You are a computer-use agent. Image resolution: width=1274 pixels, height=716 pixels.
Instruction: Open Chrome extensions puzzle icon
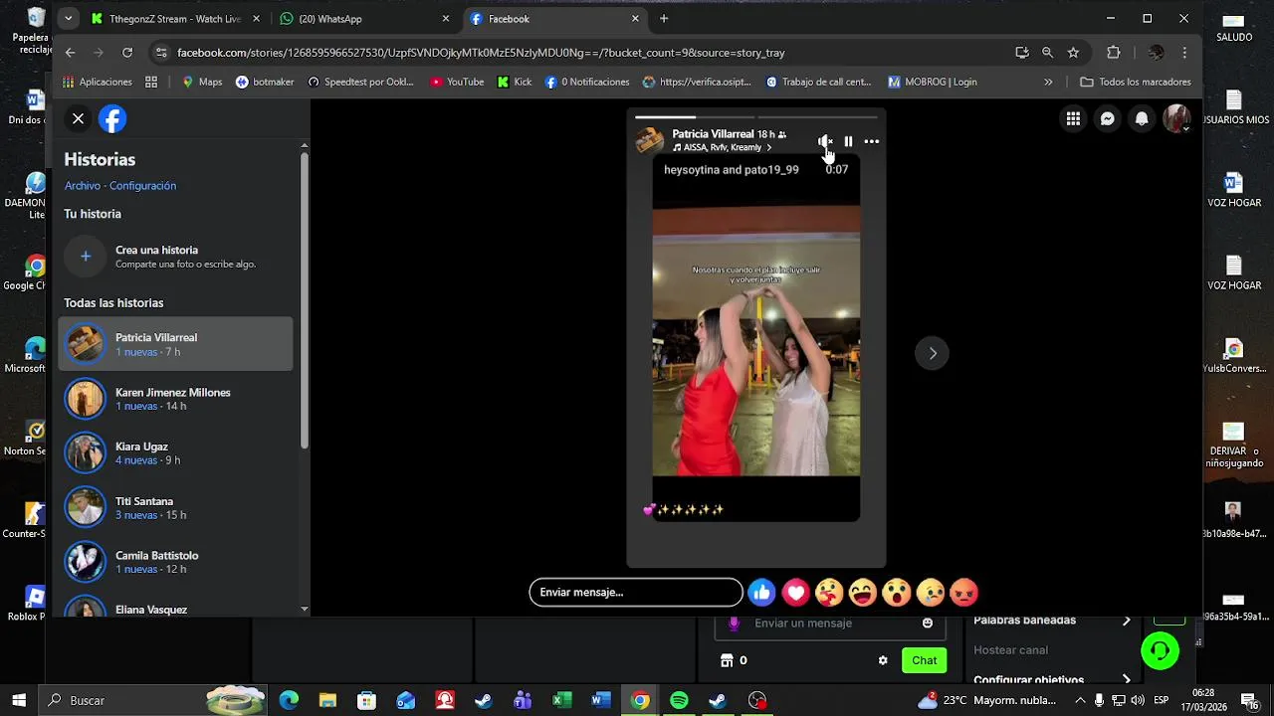1114,53
